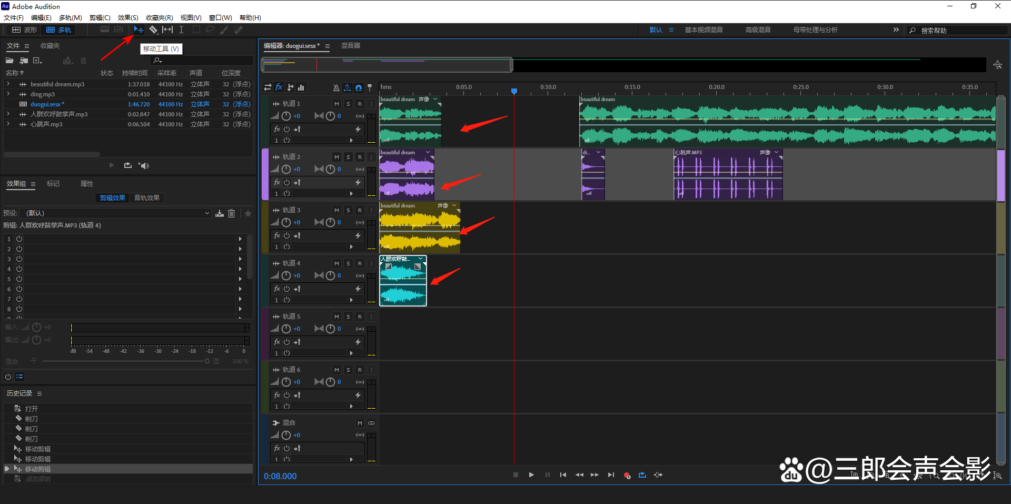Open the 预设 preset dropdown

(115, 213)
